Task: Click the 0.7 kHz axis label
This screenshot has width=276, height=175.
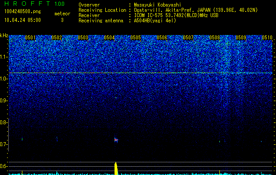Action: click(3, 144)
